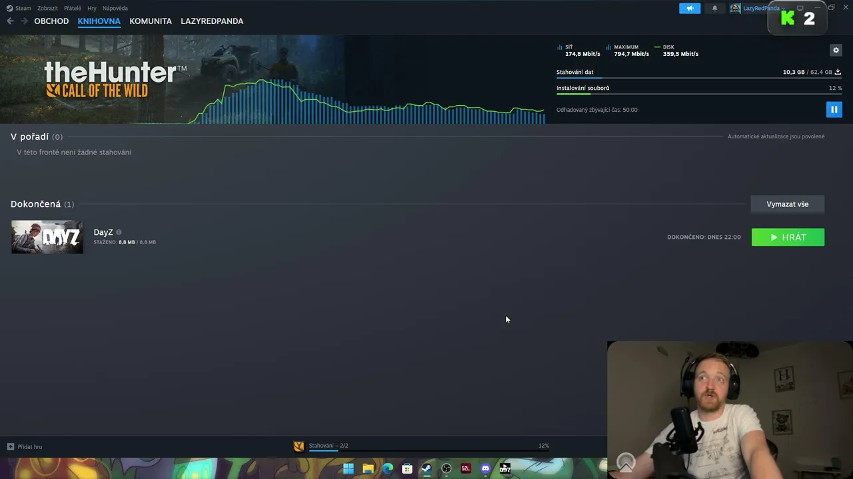The height and width of the screenshot is (479, 853).
Task: Open the Windows Start menu
Action: click(x=349, y=468)
